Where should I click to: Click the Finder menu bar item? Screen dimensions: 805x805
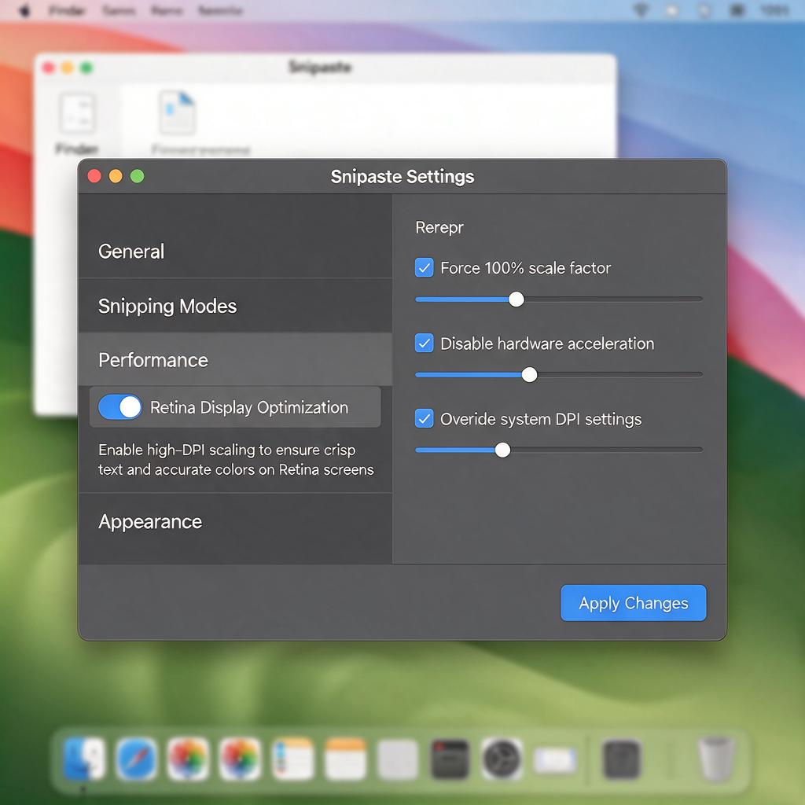click(x=67, y=10)
